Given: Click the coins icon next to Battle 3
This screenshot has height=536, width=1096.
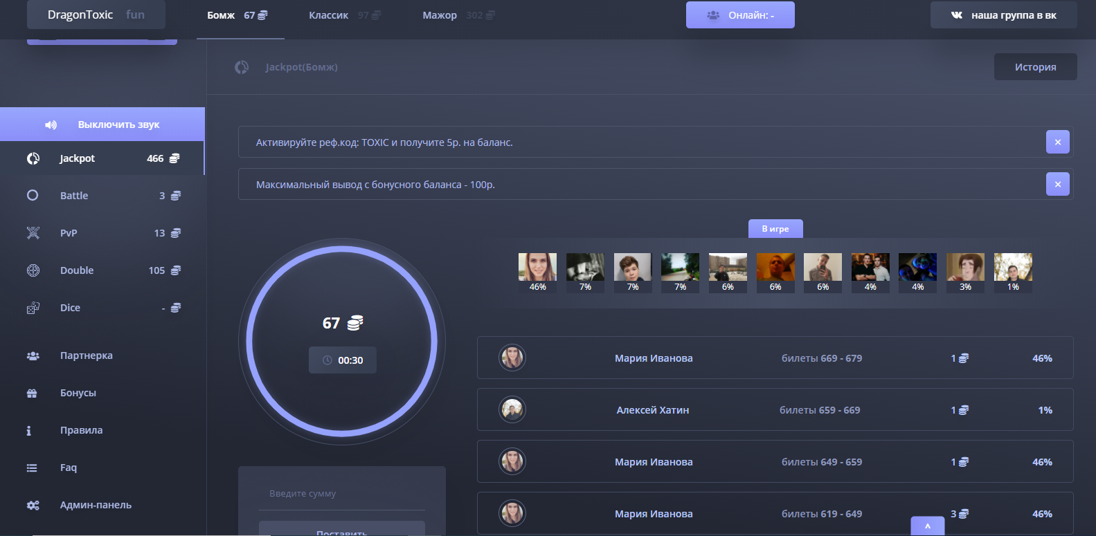Looking at the screenshot, I should tap(176, 196).
